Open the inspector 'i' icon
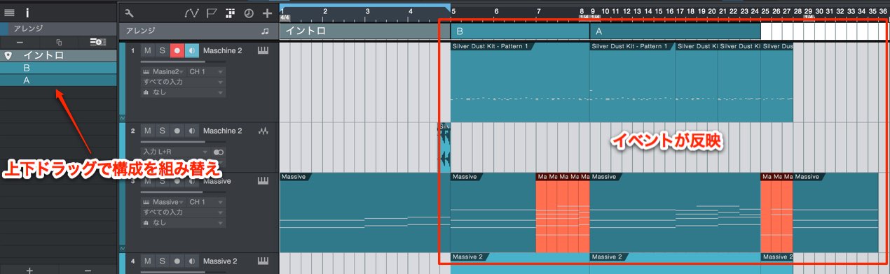890x274 pixels. click(27, 12)
